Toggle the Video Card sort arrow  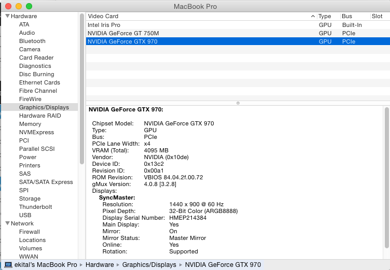click(x=313, y=16)
